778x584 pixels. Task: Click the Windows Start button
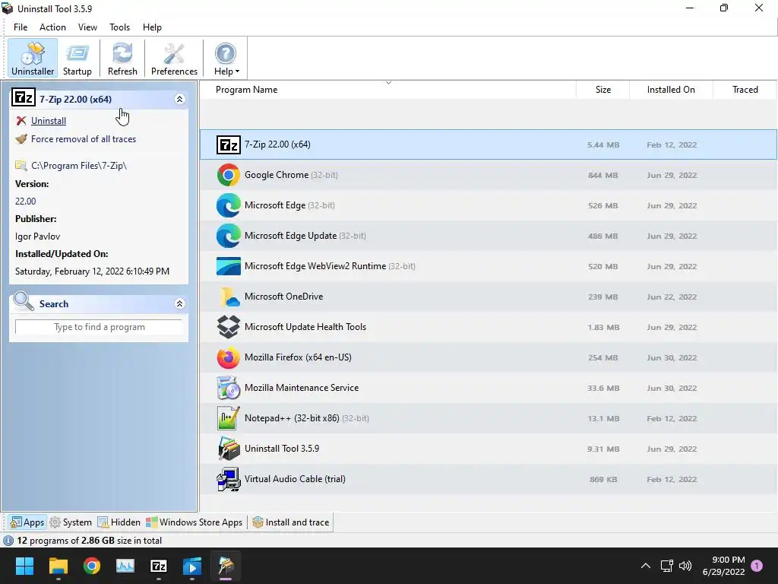coord(24,566)
